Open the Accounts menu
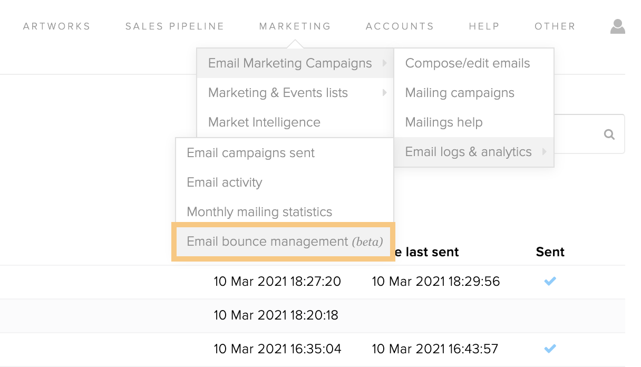Image resolution: width=641 pixels, height=367 pixels. pyautogui.click(x=400, y=26)
